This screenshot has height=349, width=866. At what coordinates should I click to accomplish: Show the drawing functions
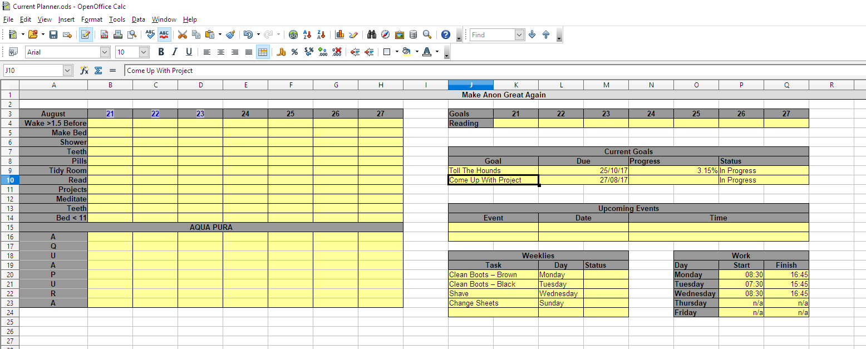click(x=353, y=35)
